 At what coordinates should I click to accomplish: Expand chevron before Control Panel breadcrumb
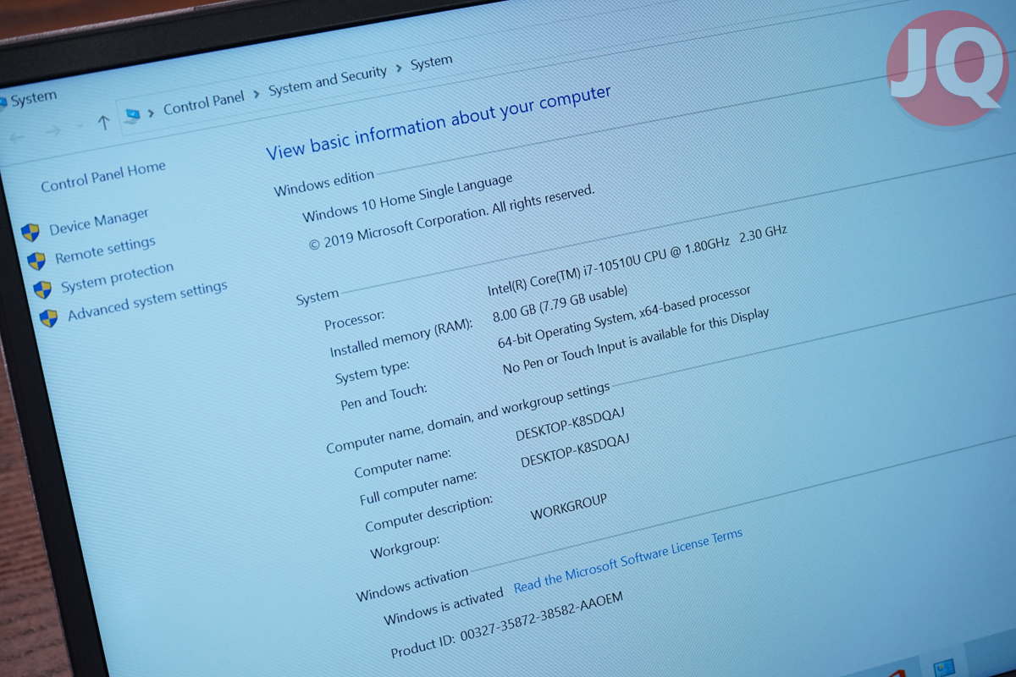click(x=151, y=112)
